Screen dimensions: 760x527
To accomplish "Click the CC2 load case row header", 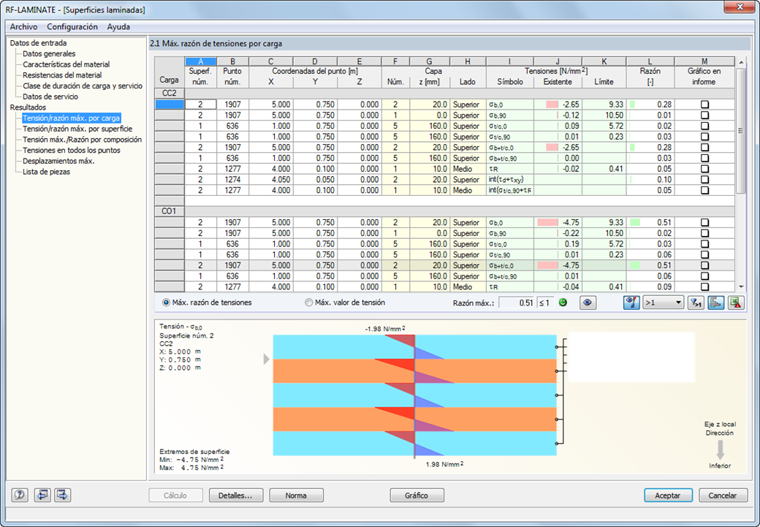I will coord(169,93).
